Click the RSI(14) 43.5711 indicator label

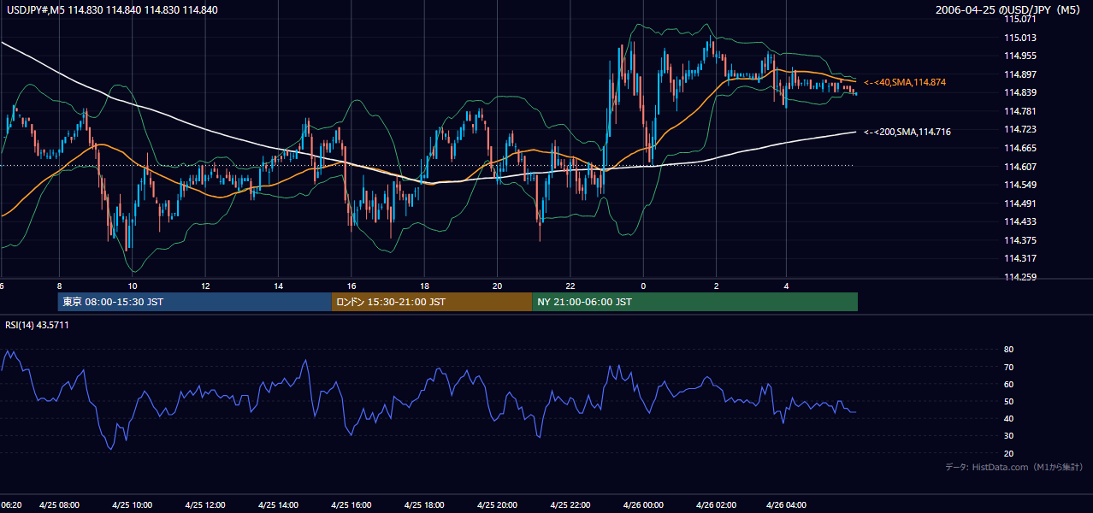(x=37, y=325)
